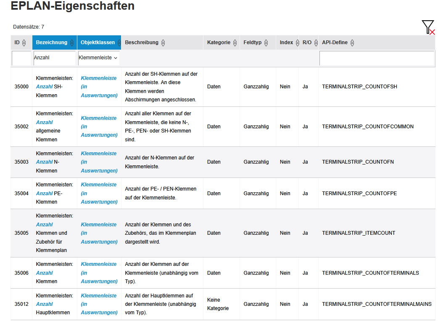Open Klemmenleiste link in row 35005

pos(99,233)
